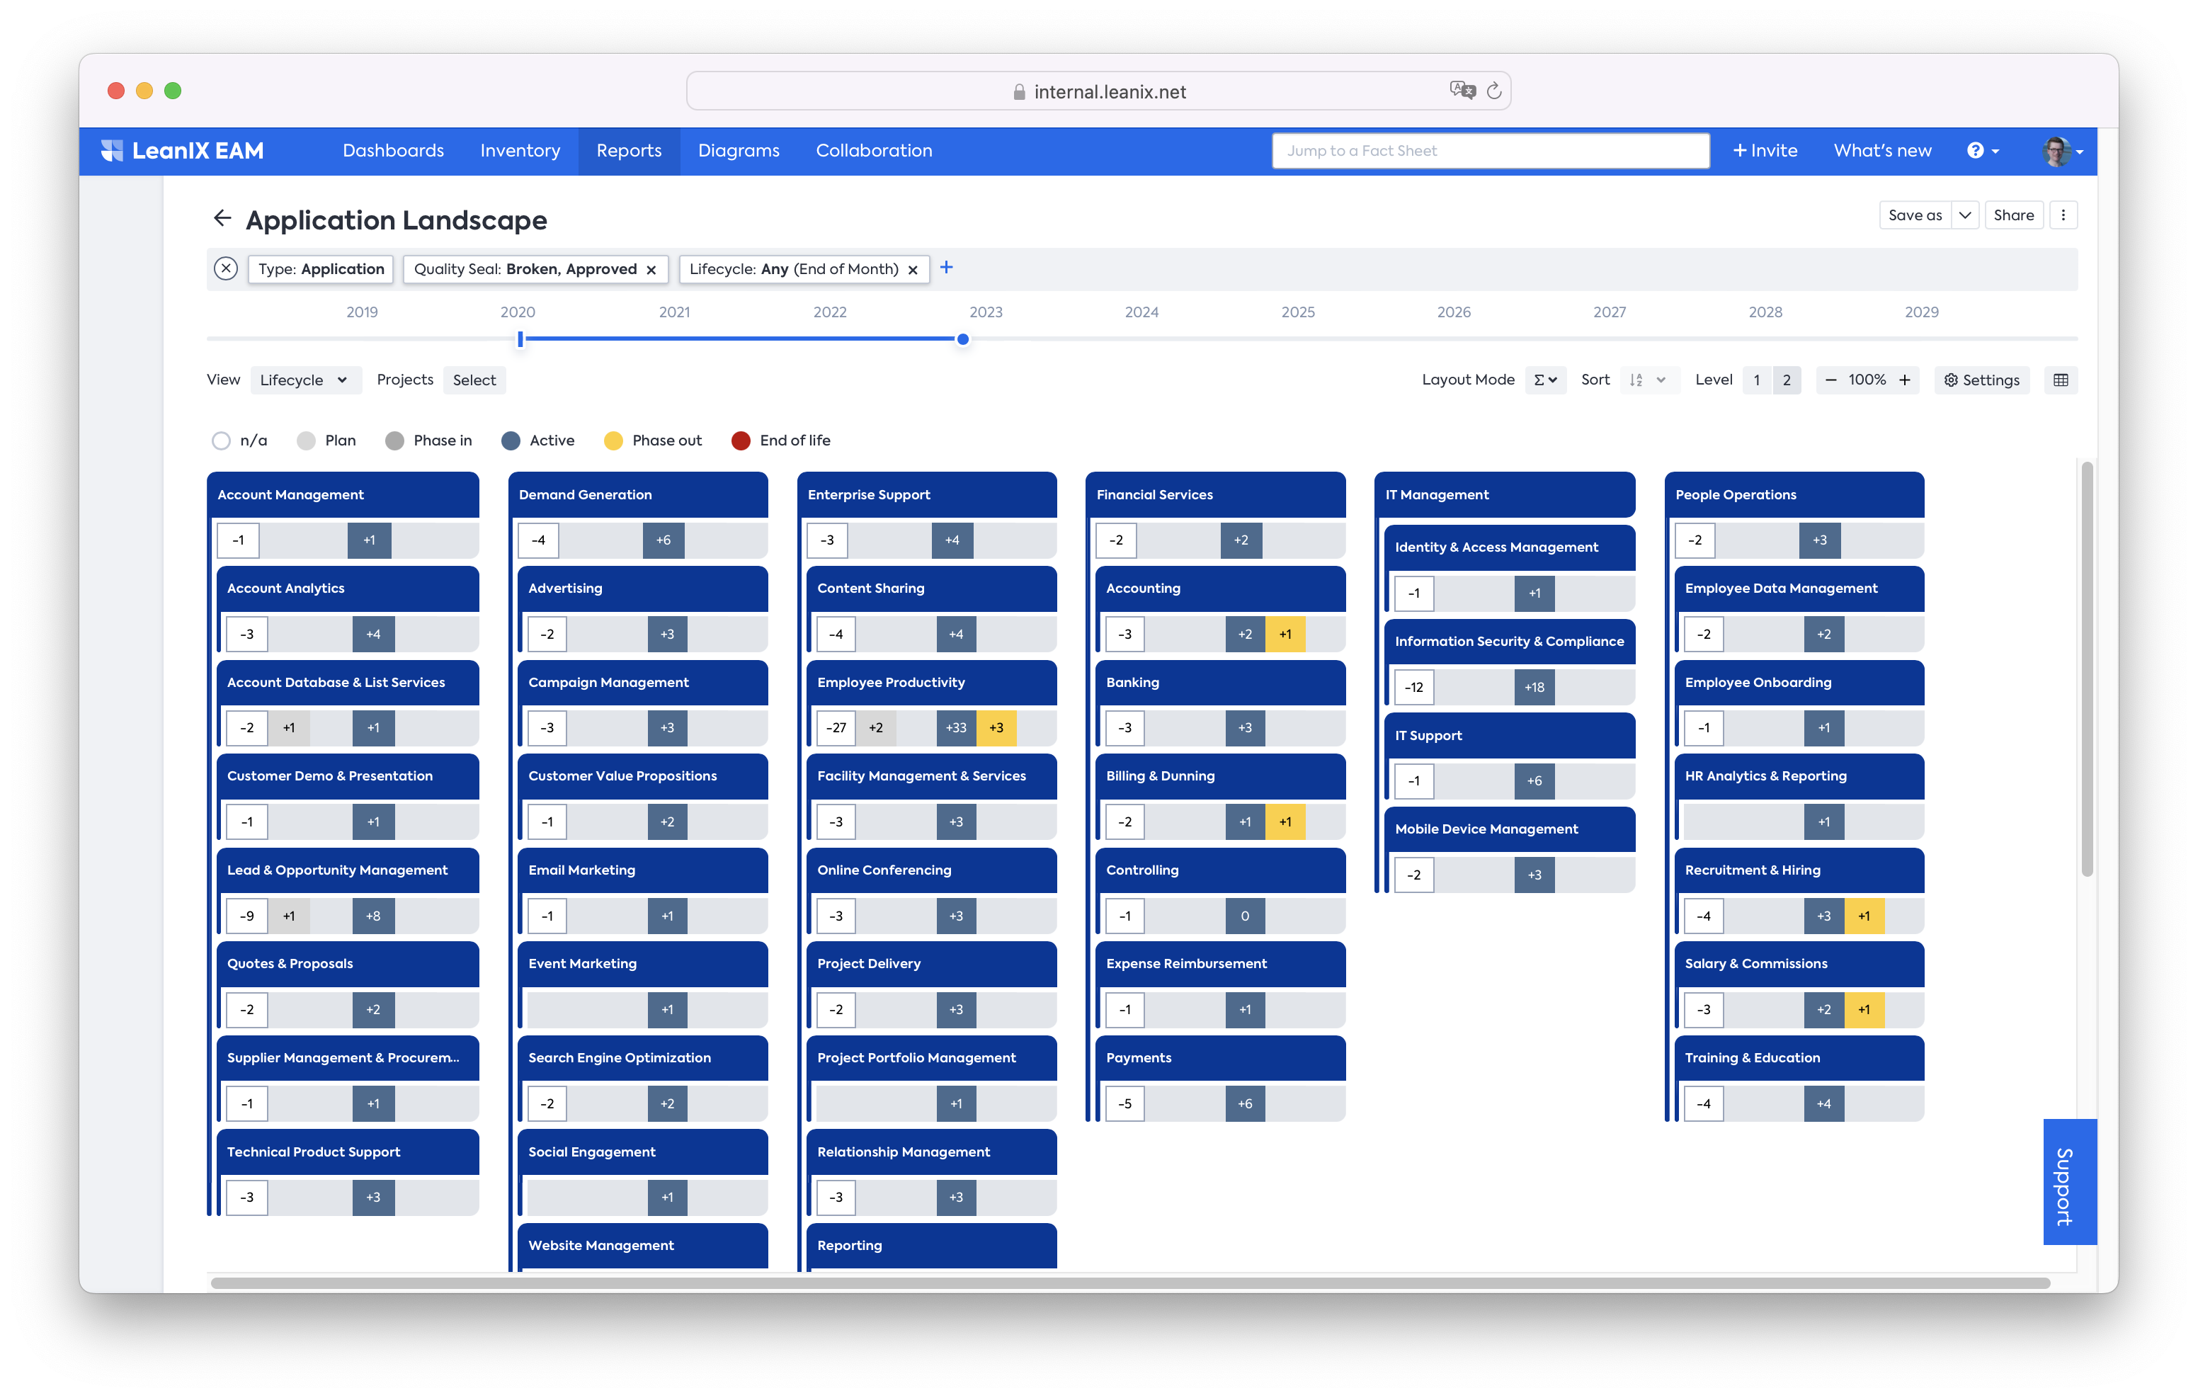Add a new filter with plus icon

coord(947,268)
